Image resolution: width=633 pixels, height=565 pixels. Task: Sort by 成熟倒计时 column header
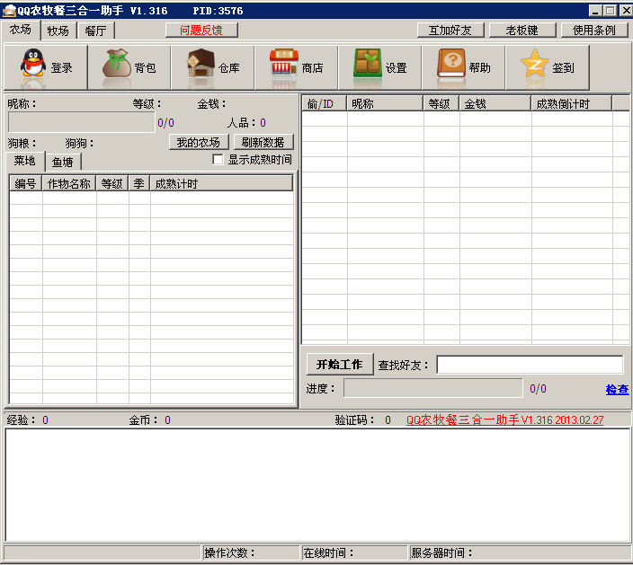pos(571,103)
